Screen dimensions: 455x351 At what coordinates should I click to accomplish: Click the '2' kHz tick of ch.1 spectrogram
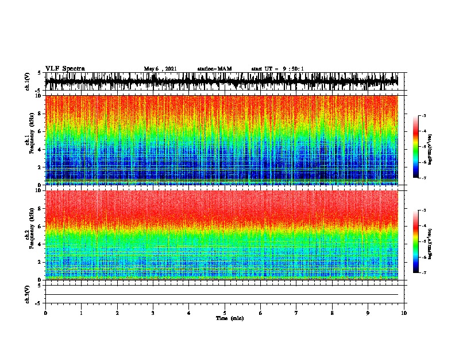click(40, 167)
